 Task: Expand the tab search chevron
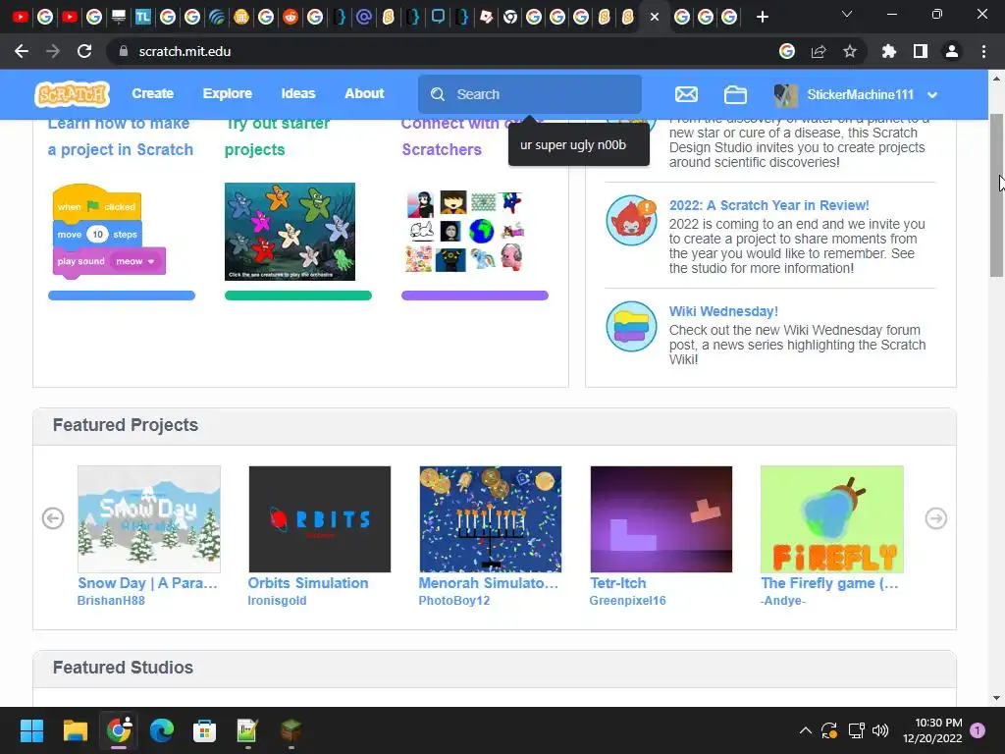pos(847,14)
